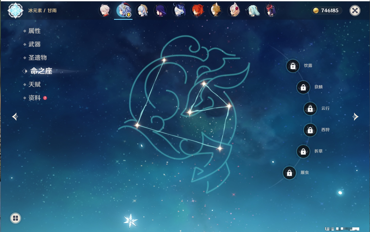The height and width of the screenshot is (232, 370).
Task: Click the red alert badge next to 资料
Action: click(x=45, y=98)
